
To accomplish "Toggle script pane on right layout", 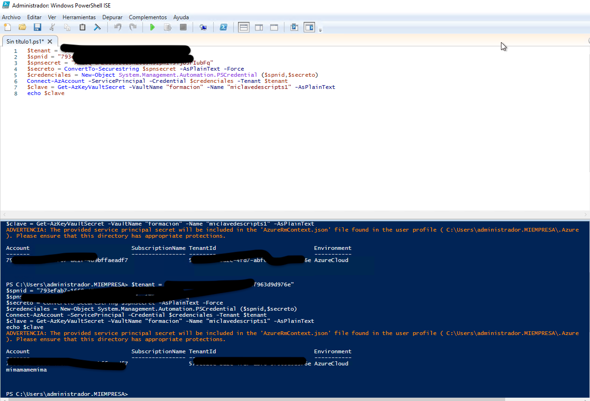I will click(x=259, y=28).
